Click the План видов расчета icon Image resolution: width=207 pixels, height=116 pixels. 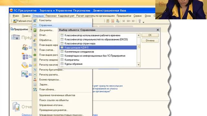[x=35, y=55]
